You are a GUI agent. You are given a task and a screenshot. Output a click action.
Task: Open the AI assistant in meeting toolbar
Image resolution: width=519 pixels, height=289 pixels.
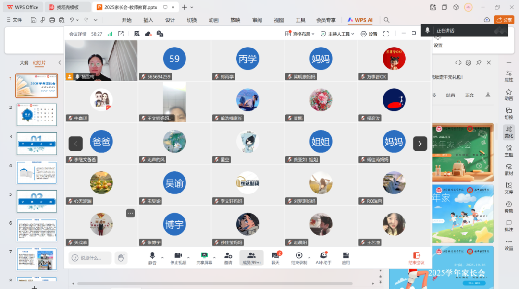pyautogui.click(x=323, y=258)
